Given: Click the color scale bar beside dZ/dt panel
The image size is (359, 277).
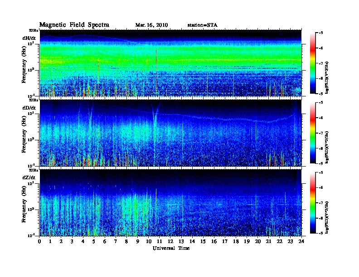Looking at the screenshot, I should [x=313, y=203].
